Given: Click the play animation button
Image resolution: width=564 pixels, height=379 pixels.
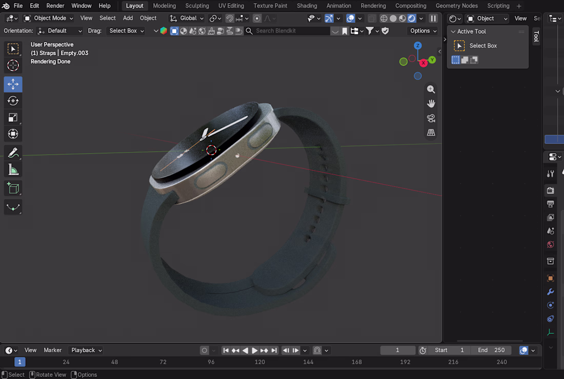Looking at the screenshot, I should pyautogui.click(x=254, y=350).
